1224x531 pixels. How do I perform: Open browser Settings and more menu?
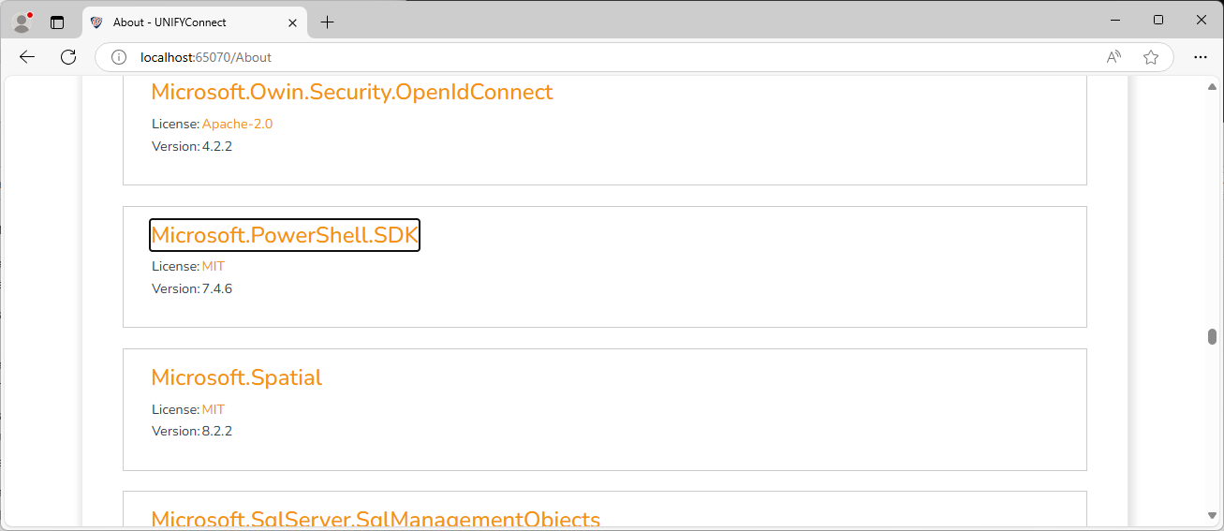click(x=1201, y=57)
